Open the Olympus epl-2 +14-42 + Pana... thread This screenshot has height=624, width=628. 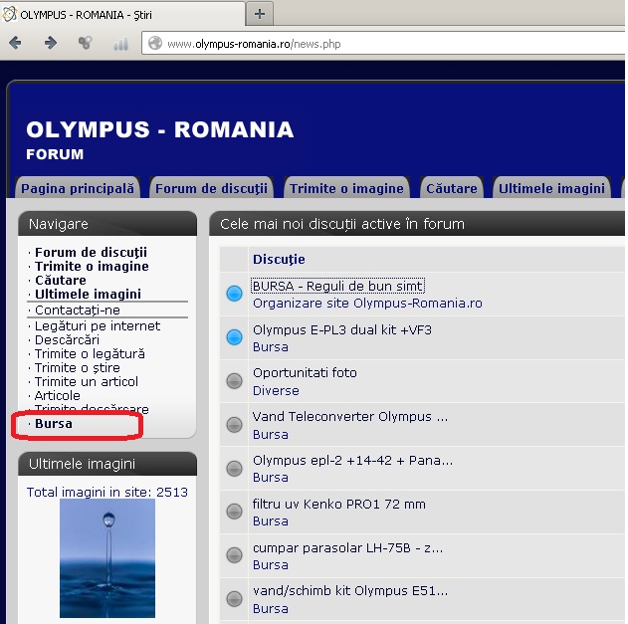(x=352, y=460)
